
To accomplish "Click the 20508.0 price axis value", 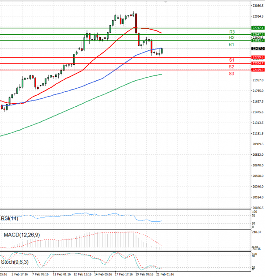I will [x=258, y=176].
